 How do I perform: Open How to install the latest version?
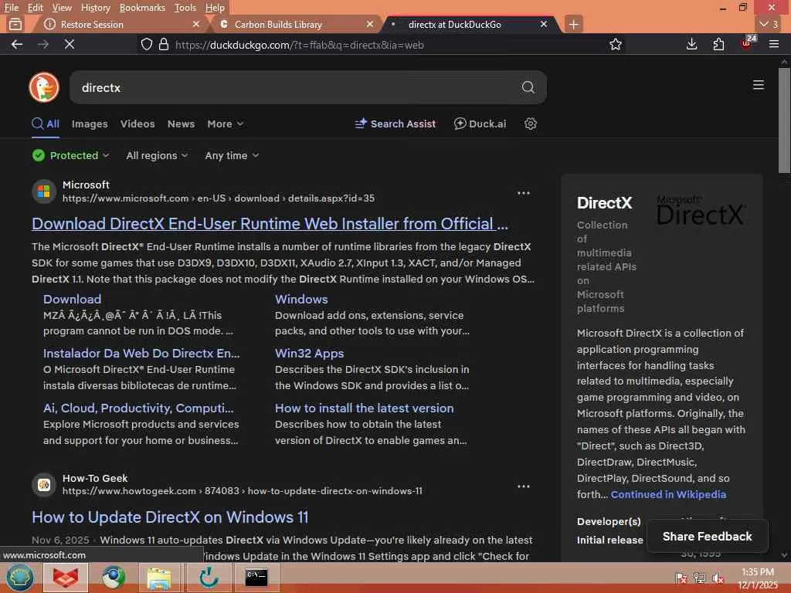click(x=364, y=408)
